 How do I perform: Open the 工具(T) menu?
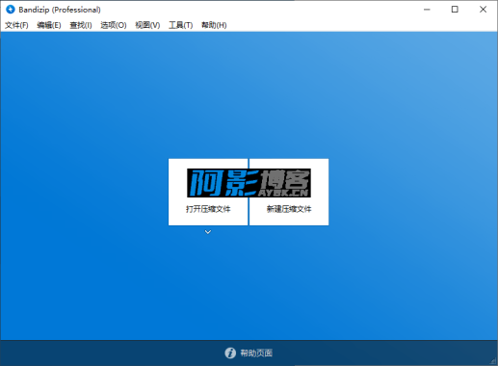pyautogui.click(x=180, y=25)
